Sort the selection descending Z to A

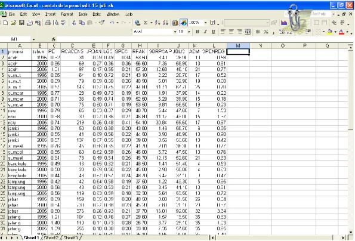[x=165, y=23]
